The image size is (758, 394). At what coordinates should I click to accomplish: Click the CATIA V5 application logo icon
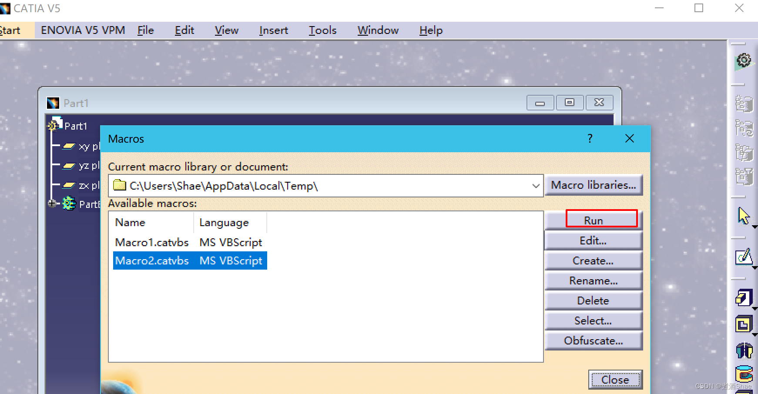coord(5,9)
